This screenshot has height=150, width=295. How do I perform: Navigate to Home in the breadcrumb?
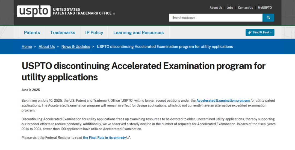coord(27,47)
